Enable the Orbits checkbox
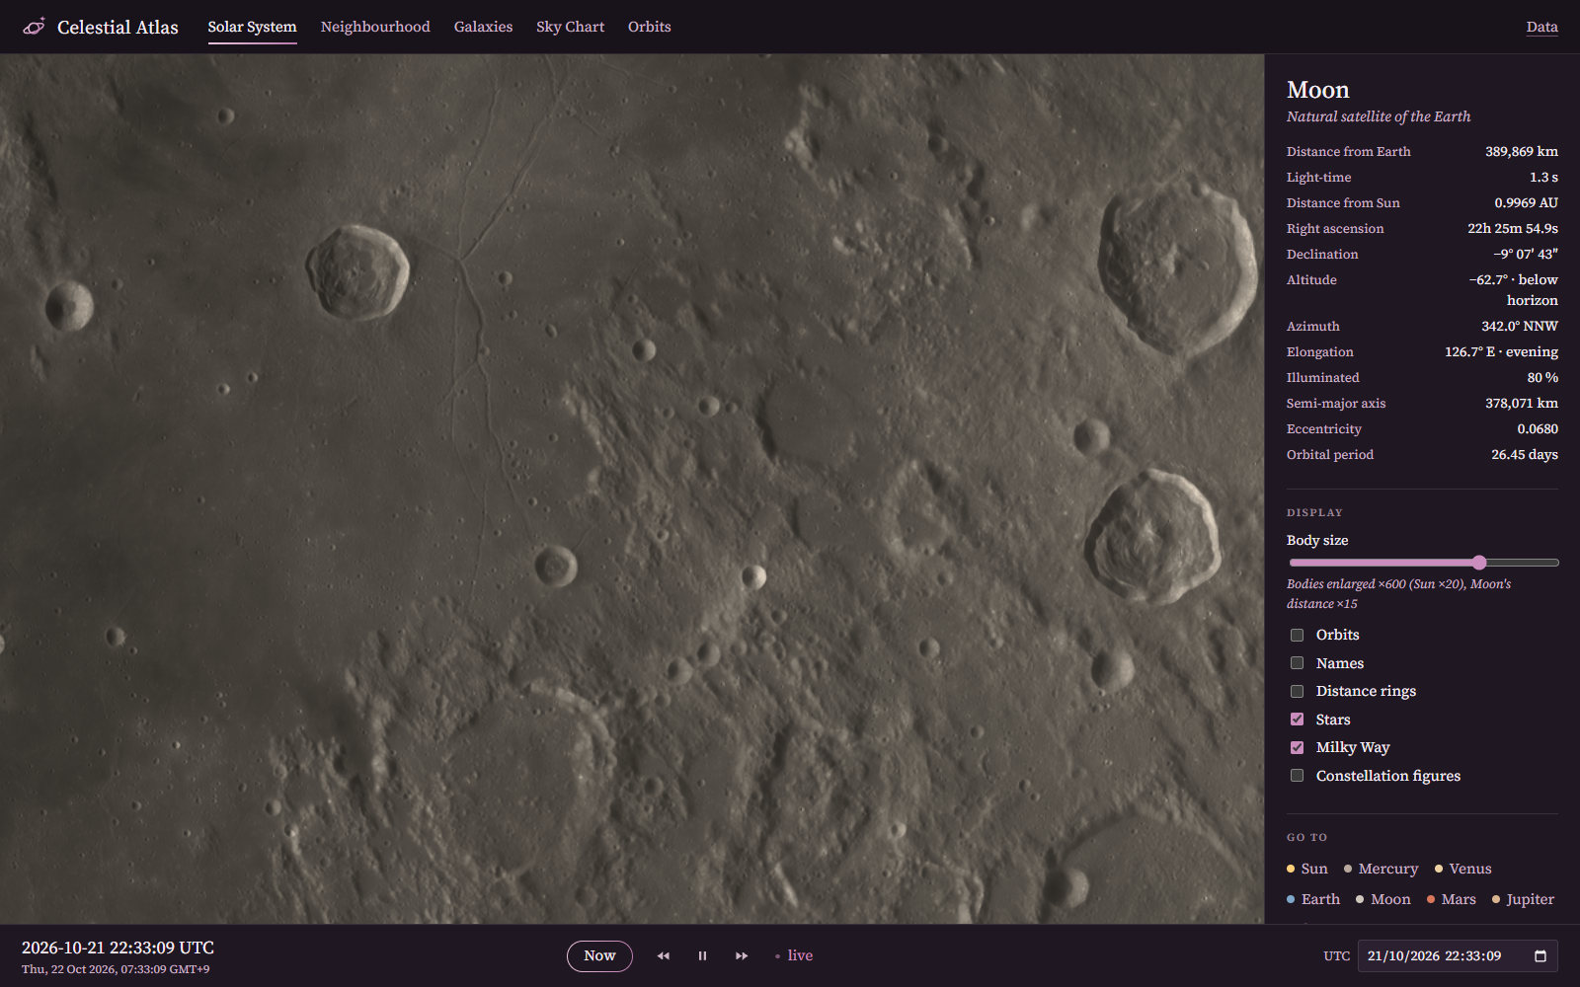1580x987 pixels. point(1297,635)
